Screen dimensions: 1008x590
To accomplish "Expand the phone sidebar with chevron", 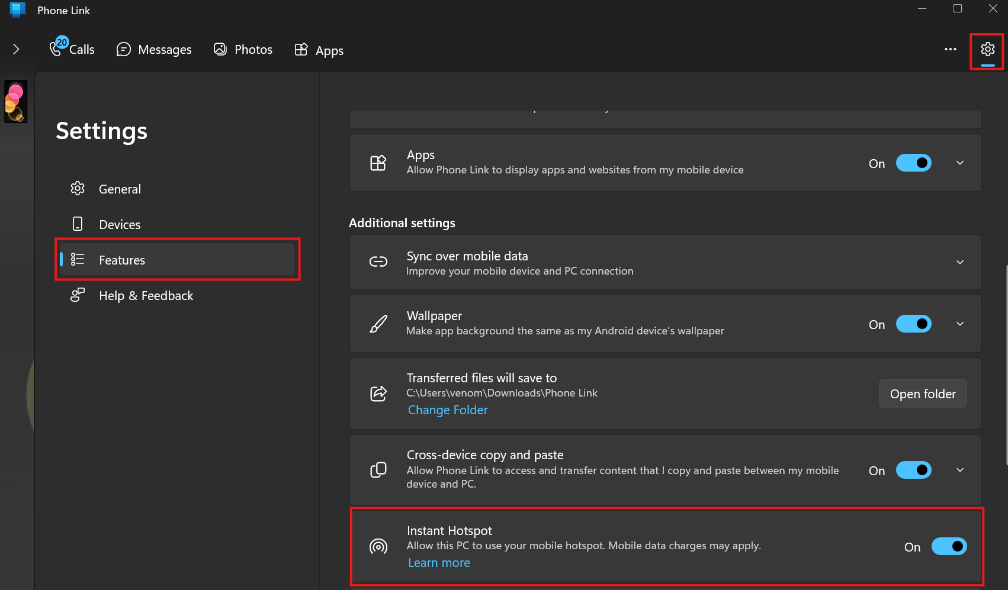I will pyautogui.click(x=16, y=49).
